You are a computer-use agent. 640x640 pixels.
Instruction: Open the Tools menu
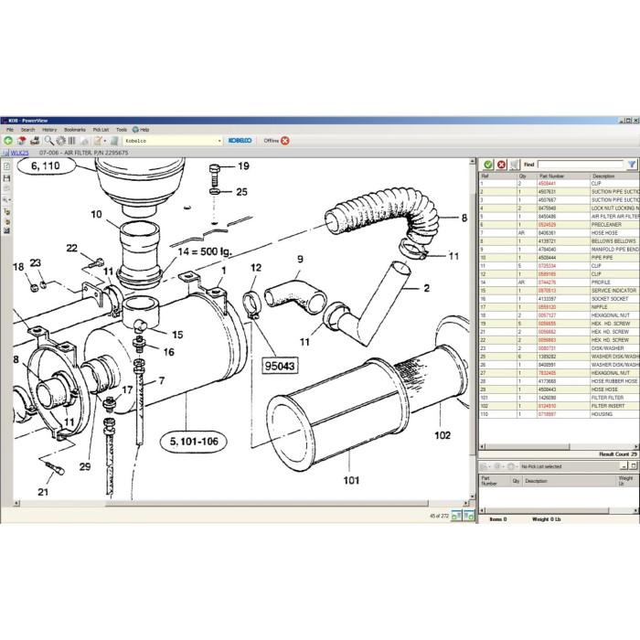[x=122, y=130]
